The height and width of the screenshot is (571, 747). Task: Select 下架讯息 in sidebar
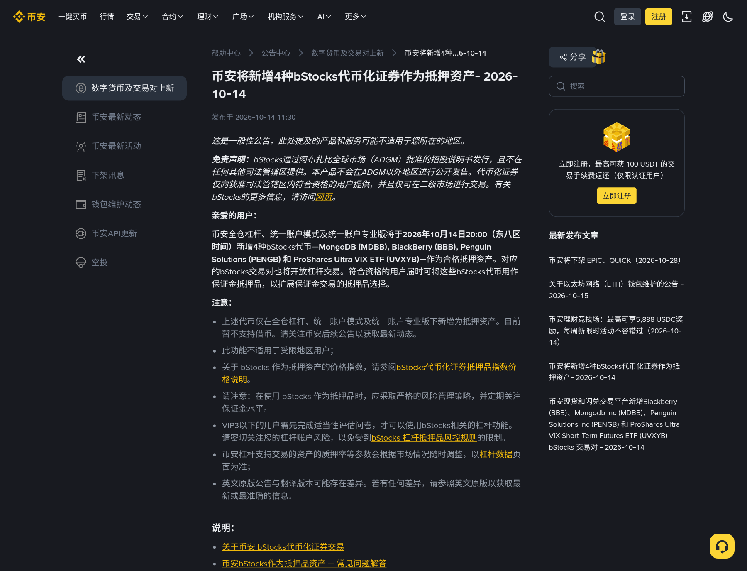(x=124, y=175)
